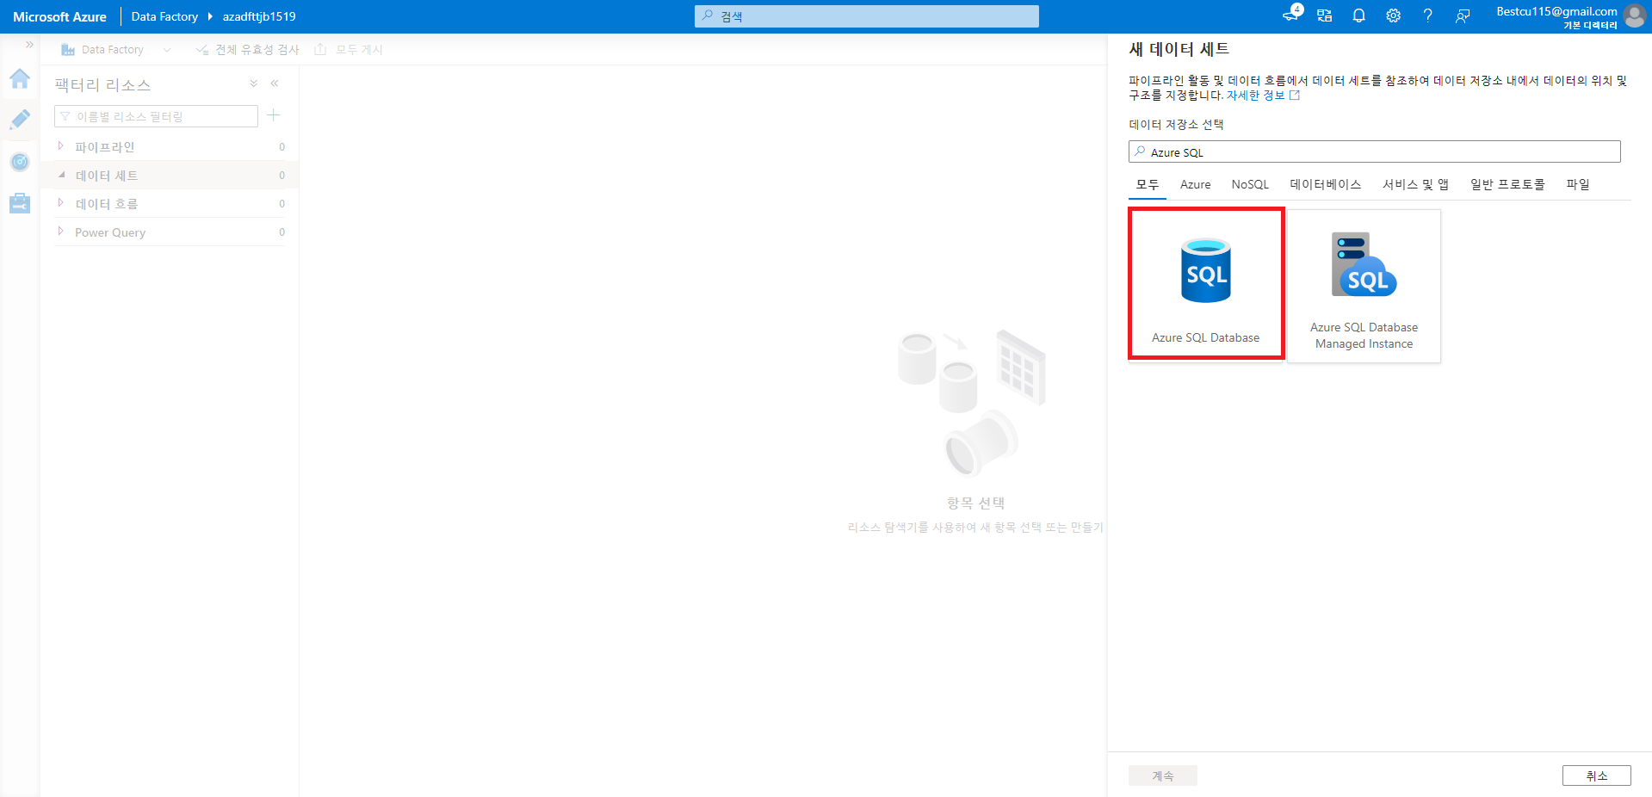Collapse the 데이터 세트 tree node
1652x797 pixels.
click(x=61, y=175)
